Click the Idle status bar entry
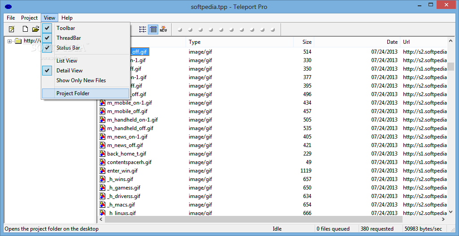The width and height of the screenshot is (459, 236). point(277,229)
